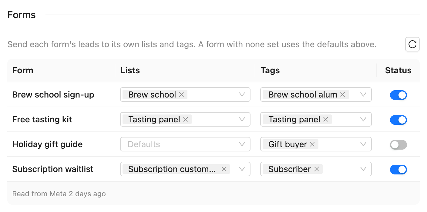Remove Subscription custom... list chip
The width and height of the screenshot is (427, 212).
tap(224, 169)
